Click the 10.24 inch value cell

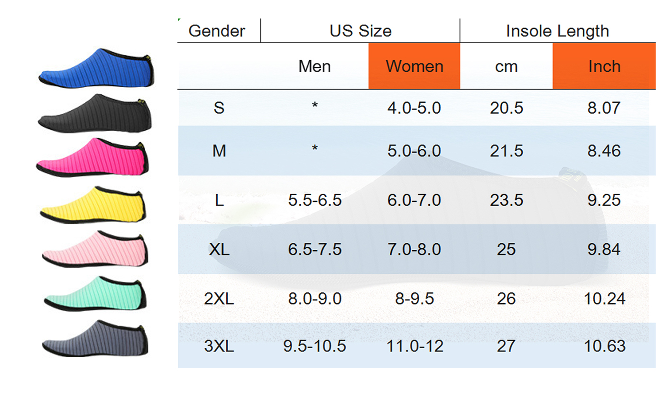pos(604,299)
